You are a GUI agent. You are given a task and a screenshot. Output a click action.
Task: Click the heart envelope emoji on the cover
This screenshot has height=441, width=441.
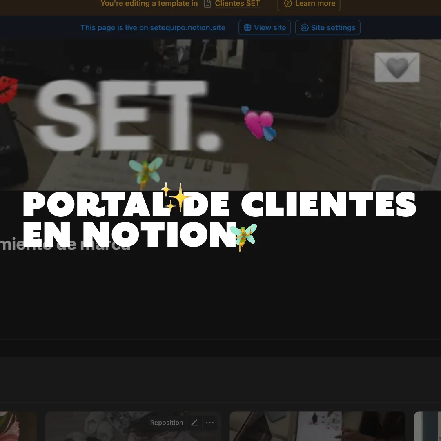click(397, 67)
